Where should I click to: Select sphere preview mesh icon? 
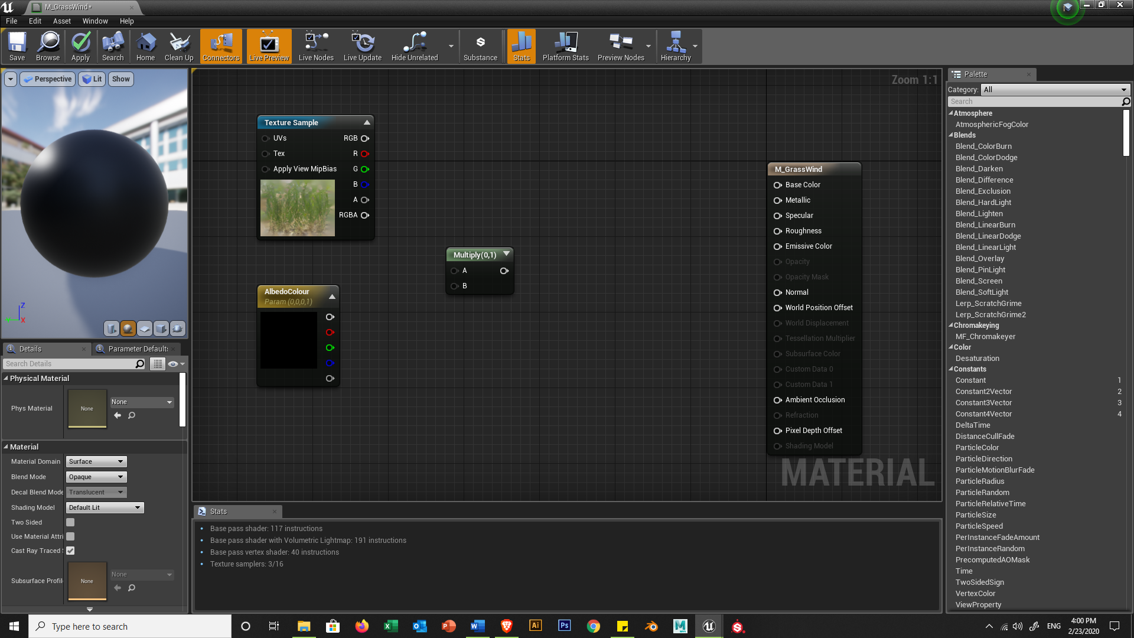click(128, 328)
